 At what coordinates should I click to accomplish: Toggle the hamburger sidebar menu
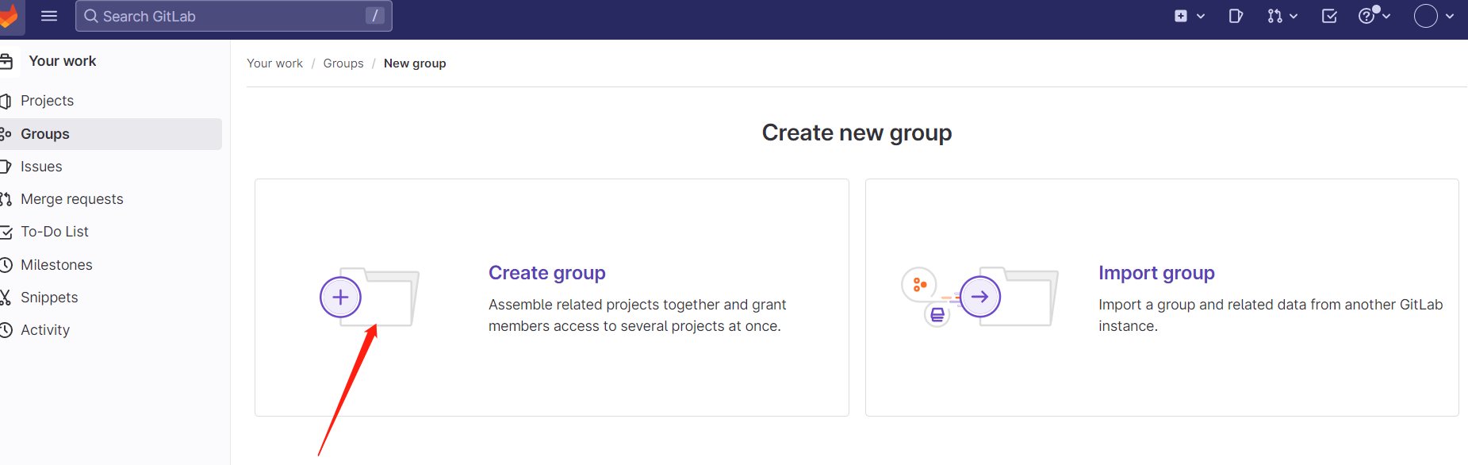[49, 16]
